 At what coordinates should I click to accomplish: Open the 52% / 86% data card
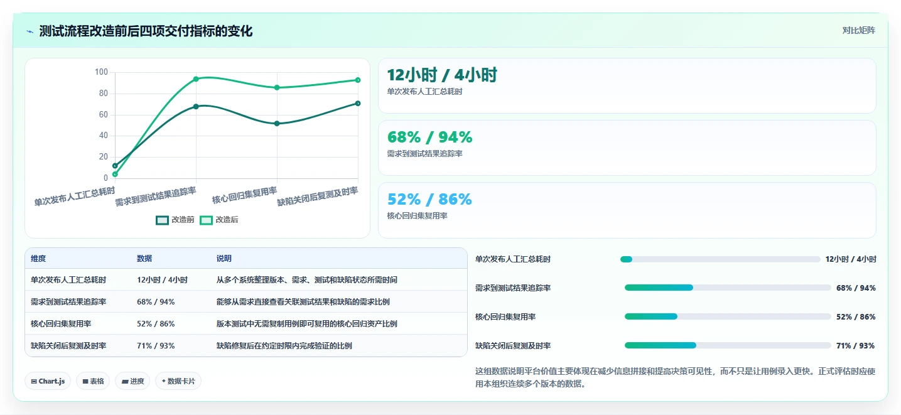(x=627, y=210)
